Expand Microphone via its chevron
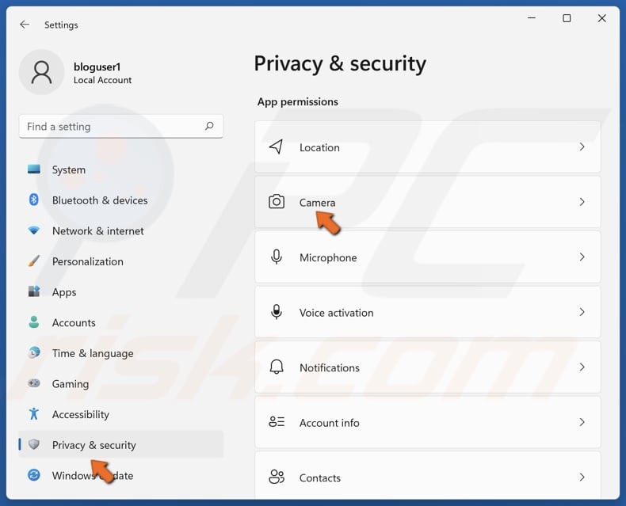The image size is (626, 506). 582,257
